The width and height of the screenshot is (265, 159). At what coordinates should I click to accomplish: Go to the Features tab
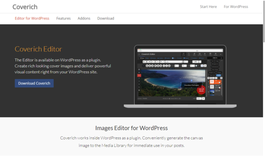click(x=63, y=18)
